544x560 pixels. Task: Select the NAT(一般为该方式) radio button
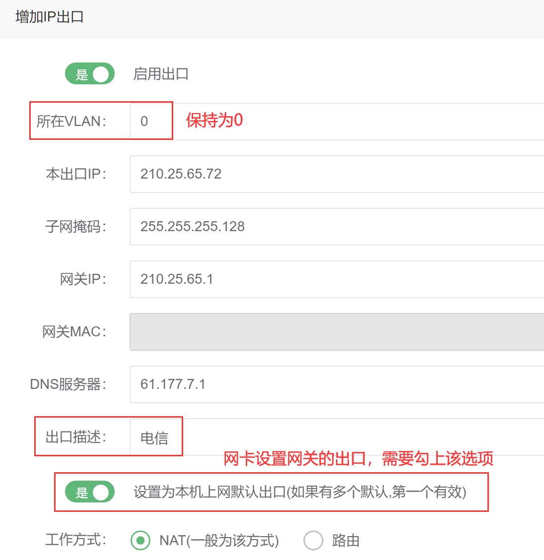[140, 540]
